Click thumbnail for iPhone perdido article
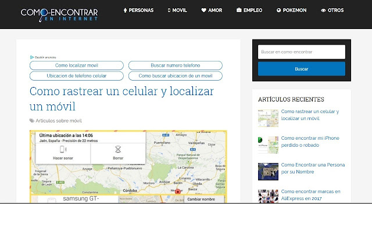This screenshot has height=232, width=372. (268, 145)
